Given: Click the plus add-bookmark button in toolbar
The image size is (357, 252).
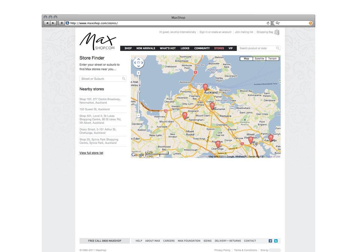Looking at the screenshot, I should [x=62, y=23].
